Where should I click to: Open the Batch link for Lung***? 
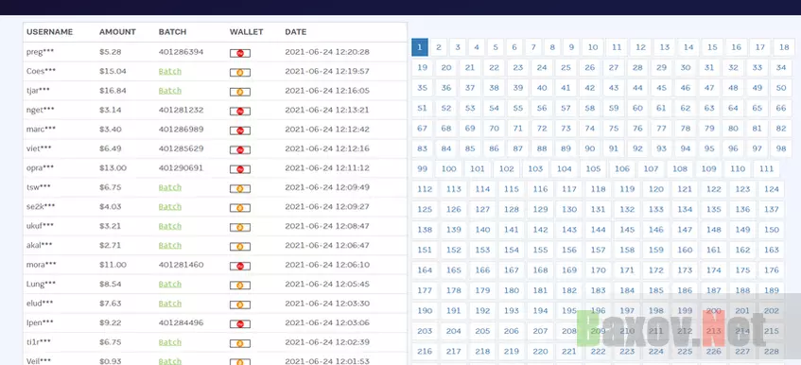click(169, 284)
